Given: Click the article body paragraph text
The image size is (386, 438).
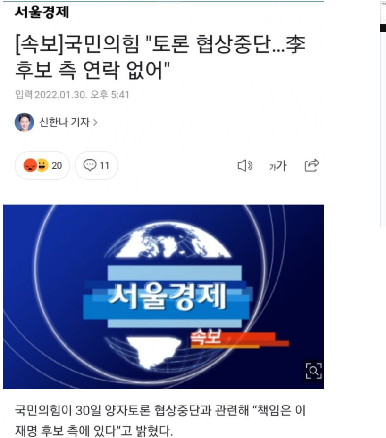Looking at the screenshot, I should 160,421.
